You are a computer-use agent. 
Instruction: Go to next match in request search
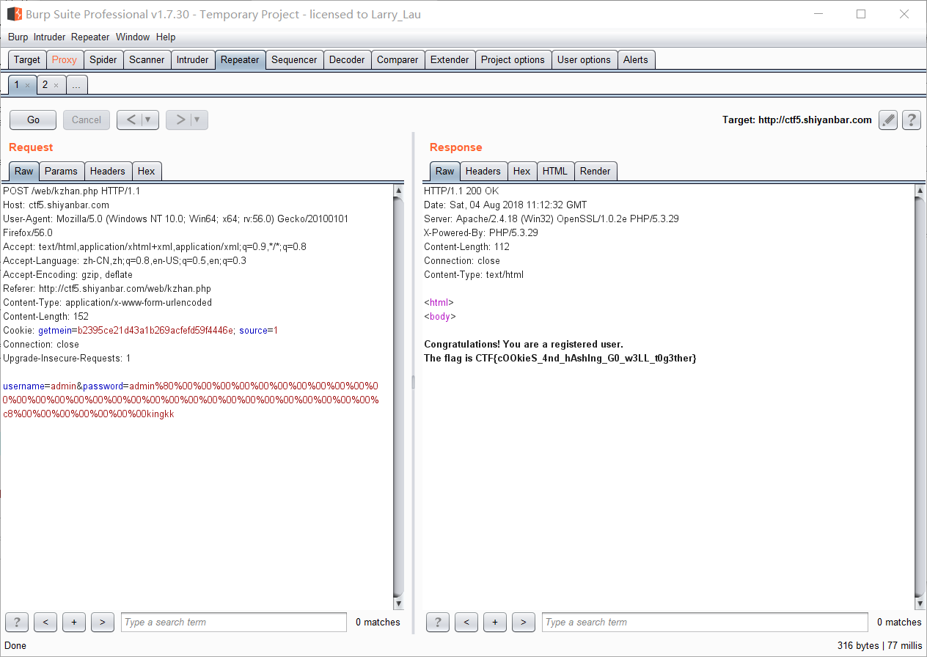pyautogui.click(x=102, y=623)
